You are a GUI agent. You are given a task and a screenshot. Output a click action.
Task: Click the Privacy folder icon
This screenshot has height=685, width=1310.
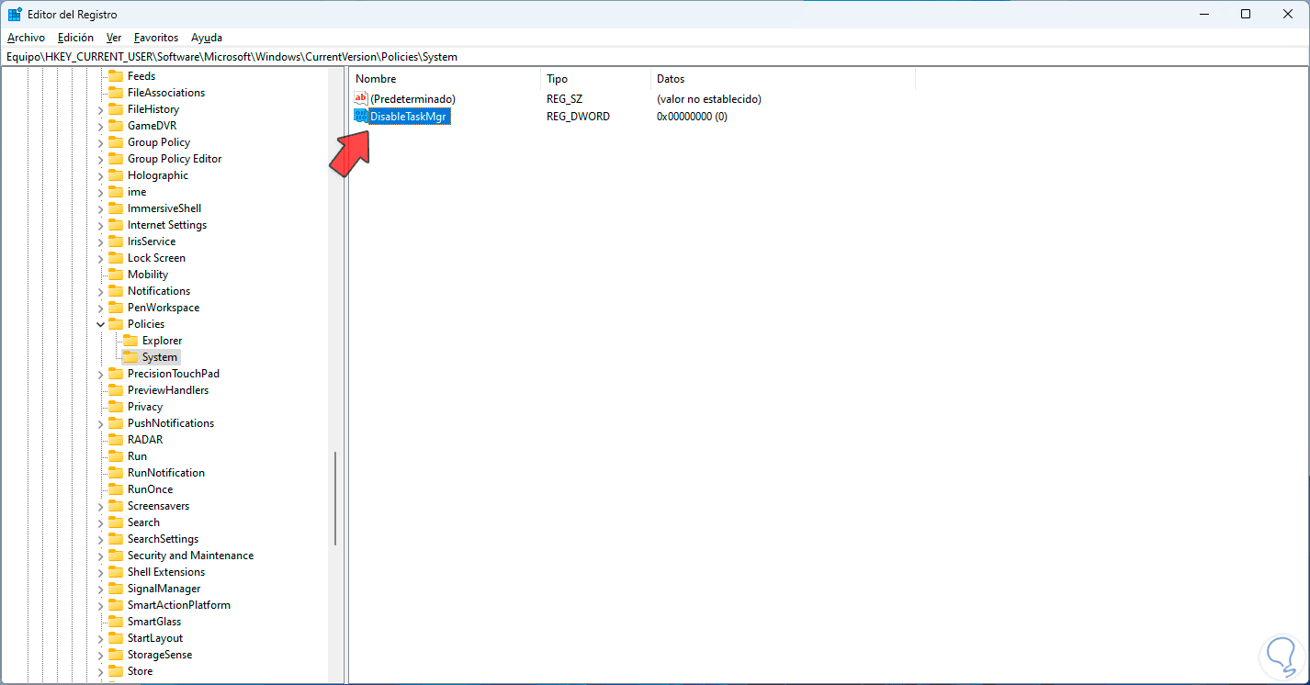[116, 407]
